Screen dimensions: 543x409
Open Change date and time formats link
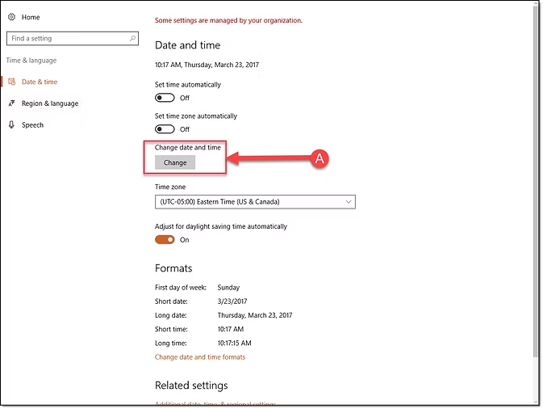[x=200, y=356]
